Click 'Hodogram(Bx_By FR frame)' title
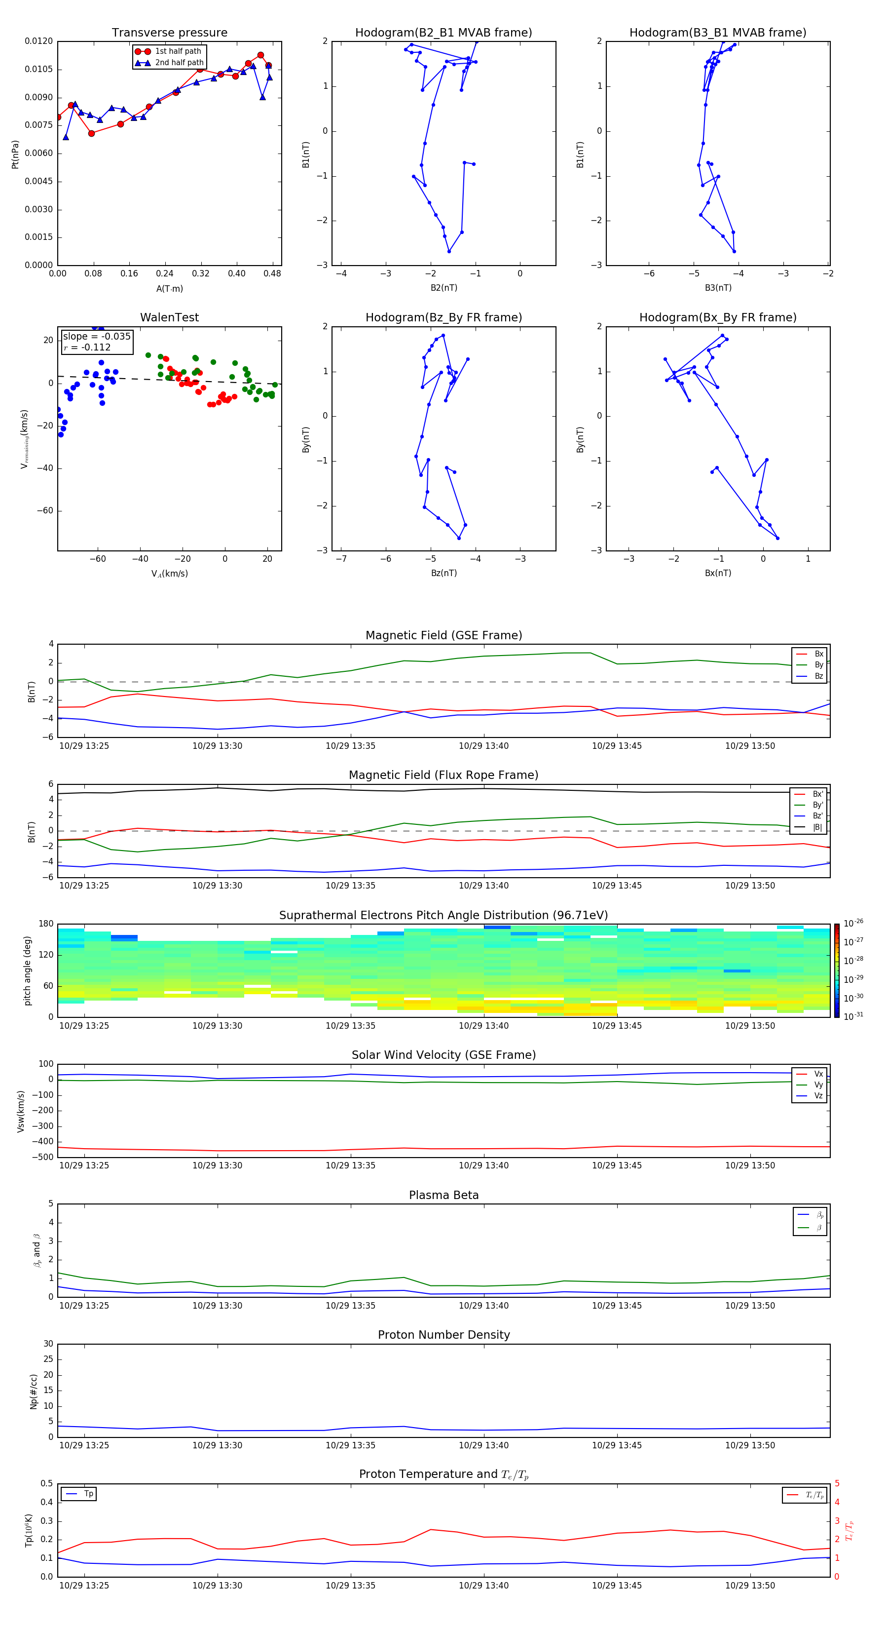This screenshot has width=888, height=1629. click(718, 317)
